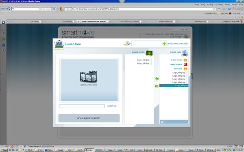Click the info icon in the left sidebar
The width and height of the screenshot is (244, 152).
coord(3,50)
